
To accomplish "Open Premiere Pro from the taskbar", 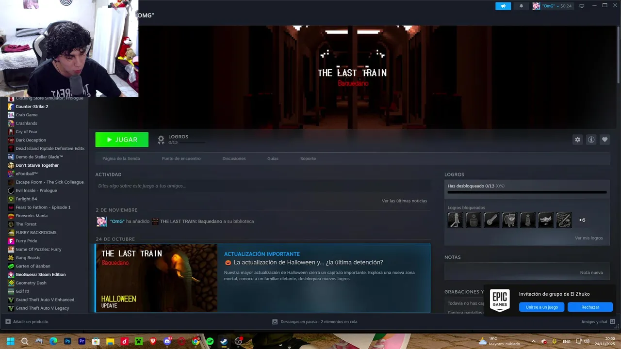I will tap(82, 341).
